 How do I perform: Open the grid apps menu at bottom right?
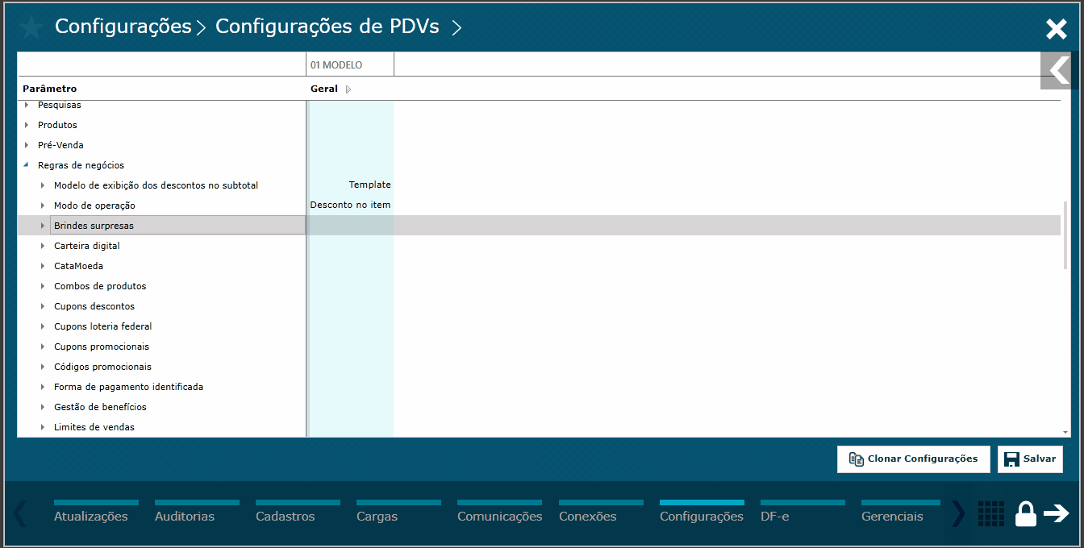(x=991, y=513)
